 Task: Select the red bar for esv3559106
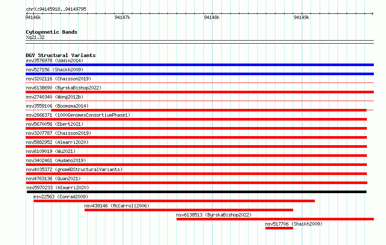coord(209,110)
